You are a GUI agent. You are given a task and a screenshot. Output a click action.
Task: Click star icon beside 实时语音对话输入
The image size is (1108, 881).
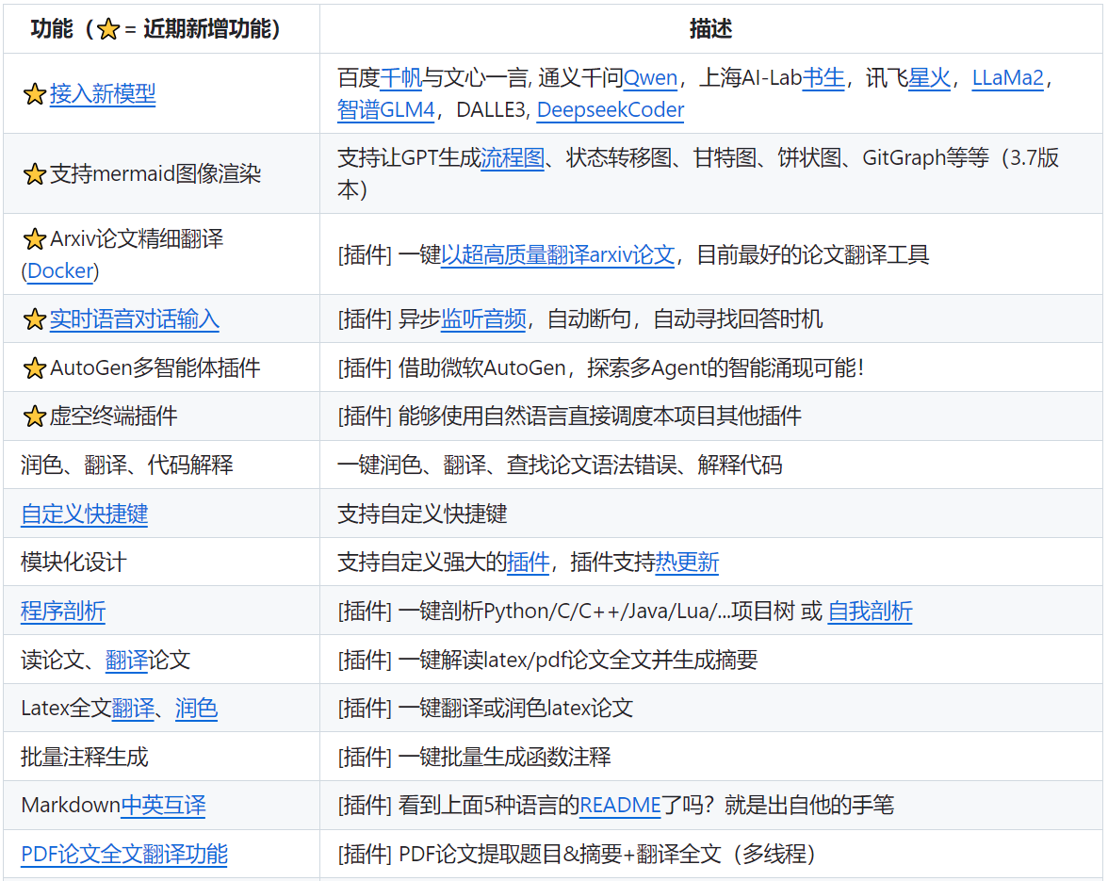pyautogui.click(x=35, y=319)
